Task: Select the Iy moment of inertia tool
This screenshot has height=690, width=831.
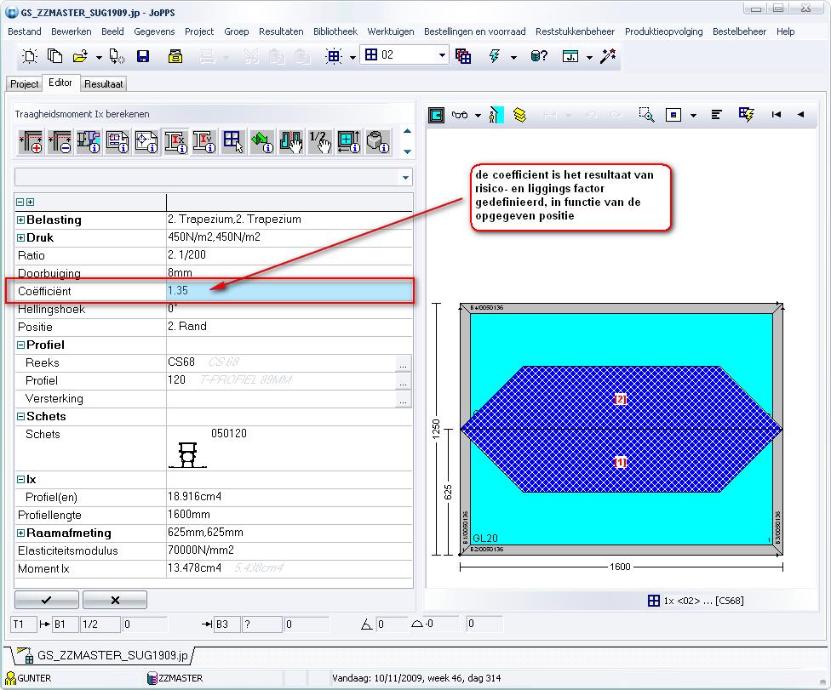Action: (x=204, y=142)
